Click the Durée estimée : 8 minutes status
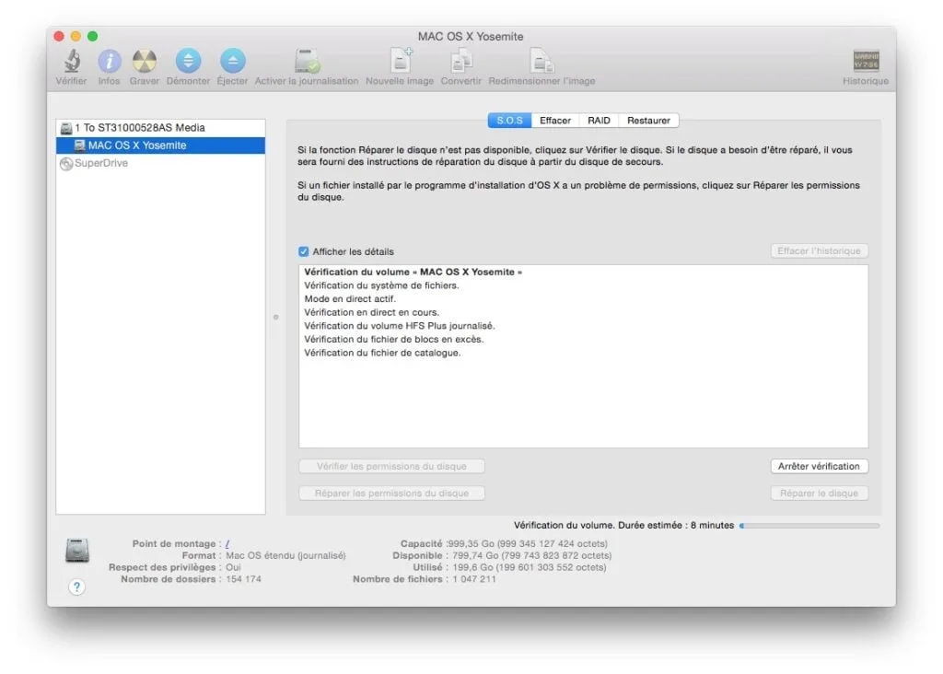 pos(676,525)
